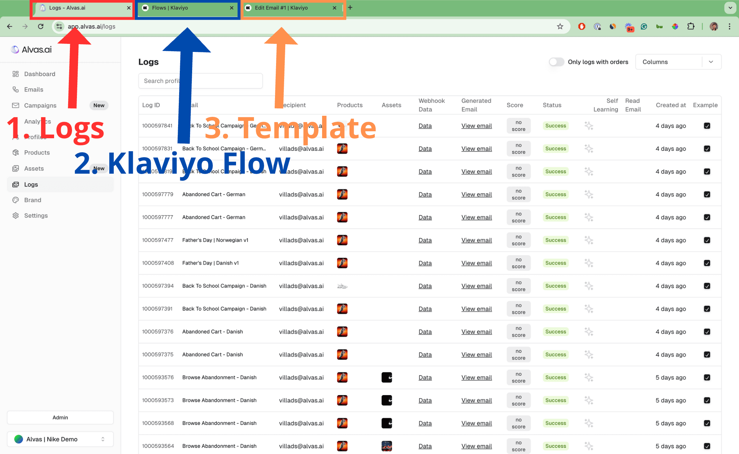Open the browser profile avatar
Image resolution: width=739 pixels, height=454 pixels.
click(x=714, y=26)
